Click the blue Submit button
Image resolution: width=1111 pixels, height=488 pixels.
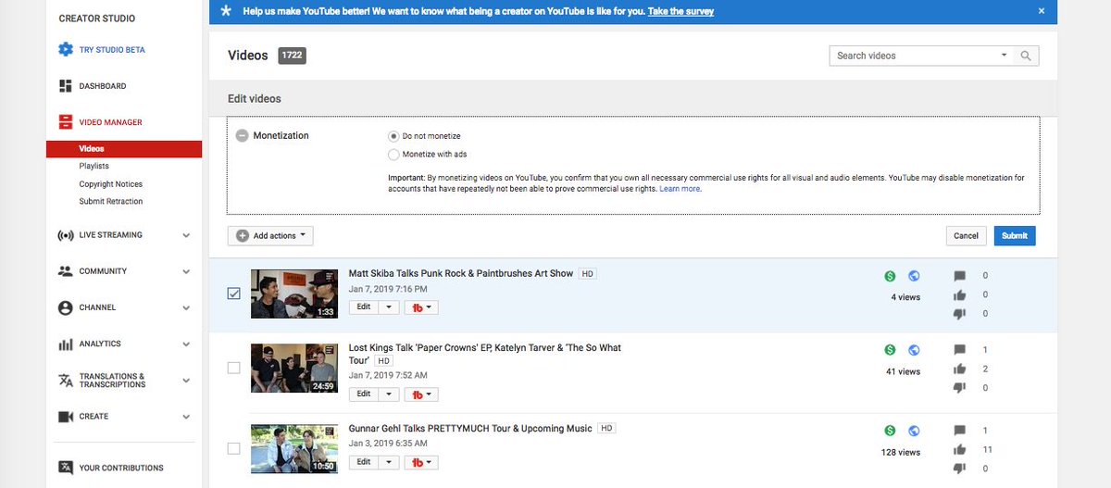[1015, 236]
